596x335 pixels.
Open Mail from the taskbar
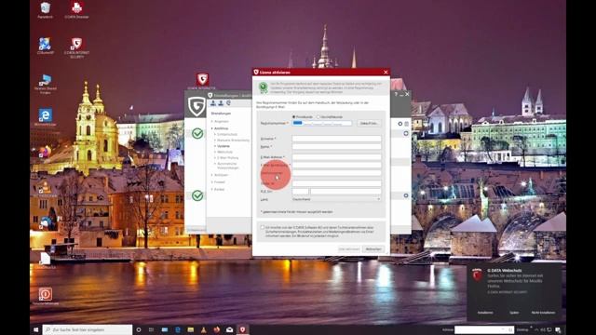(x=230, y=329)
